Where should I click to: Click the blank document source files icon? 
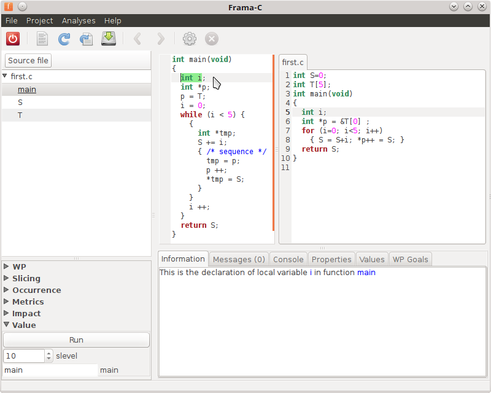click(42, 39)
